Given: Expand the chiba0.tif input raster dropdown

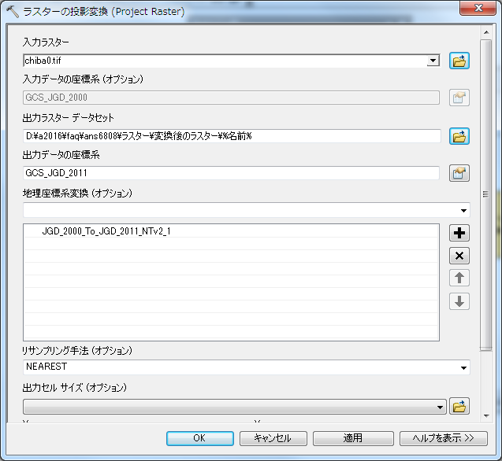Looking at the screenshot, I should tap(433, 61).
